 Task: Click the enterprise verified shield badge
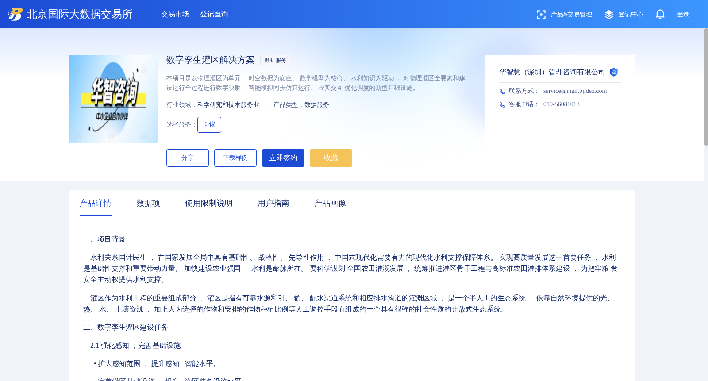(x=613, y=72)
